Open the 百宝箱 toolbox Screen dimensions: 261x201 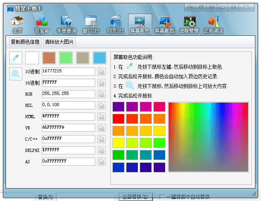coord(41,25)
